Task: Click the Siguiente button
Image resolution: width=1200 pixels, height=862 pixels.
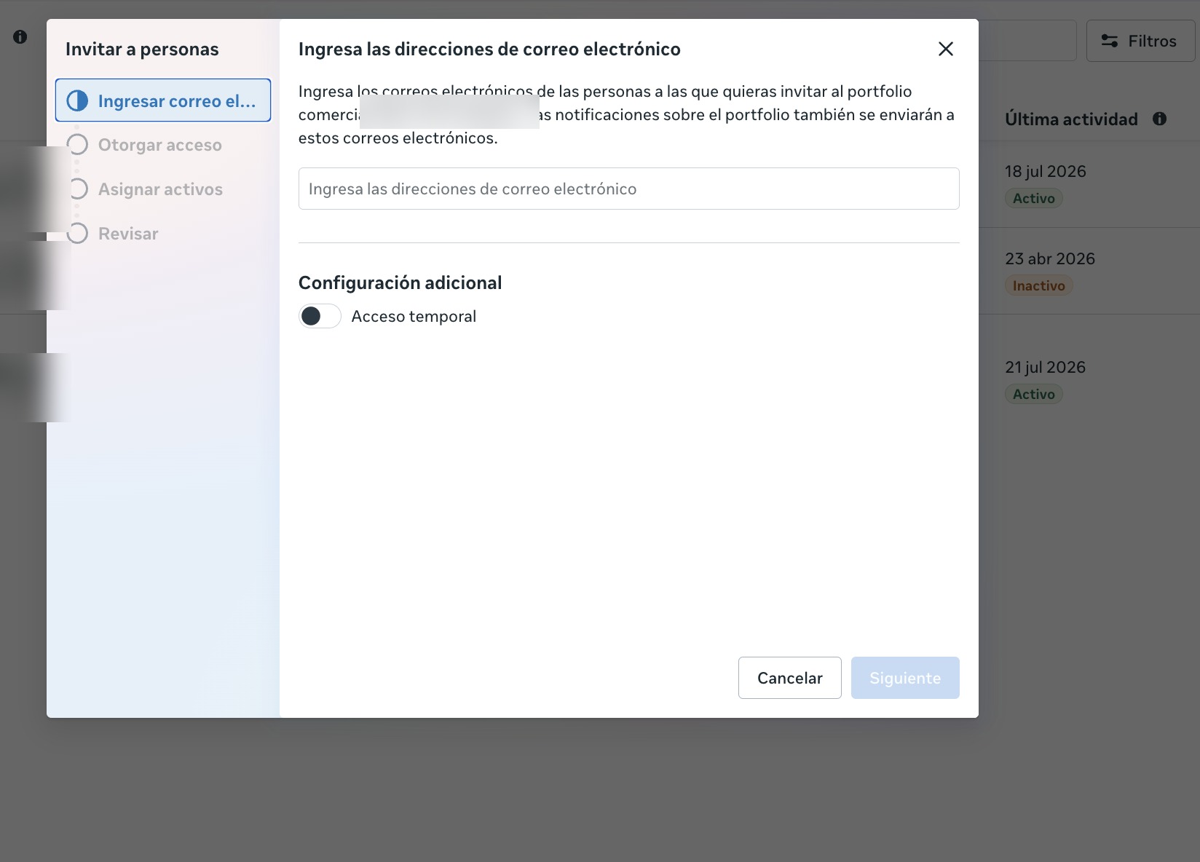Action: point(905,678)
